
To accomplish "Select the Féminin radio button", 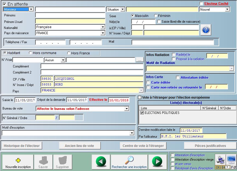I will 156,16.
